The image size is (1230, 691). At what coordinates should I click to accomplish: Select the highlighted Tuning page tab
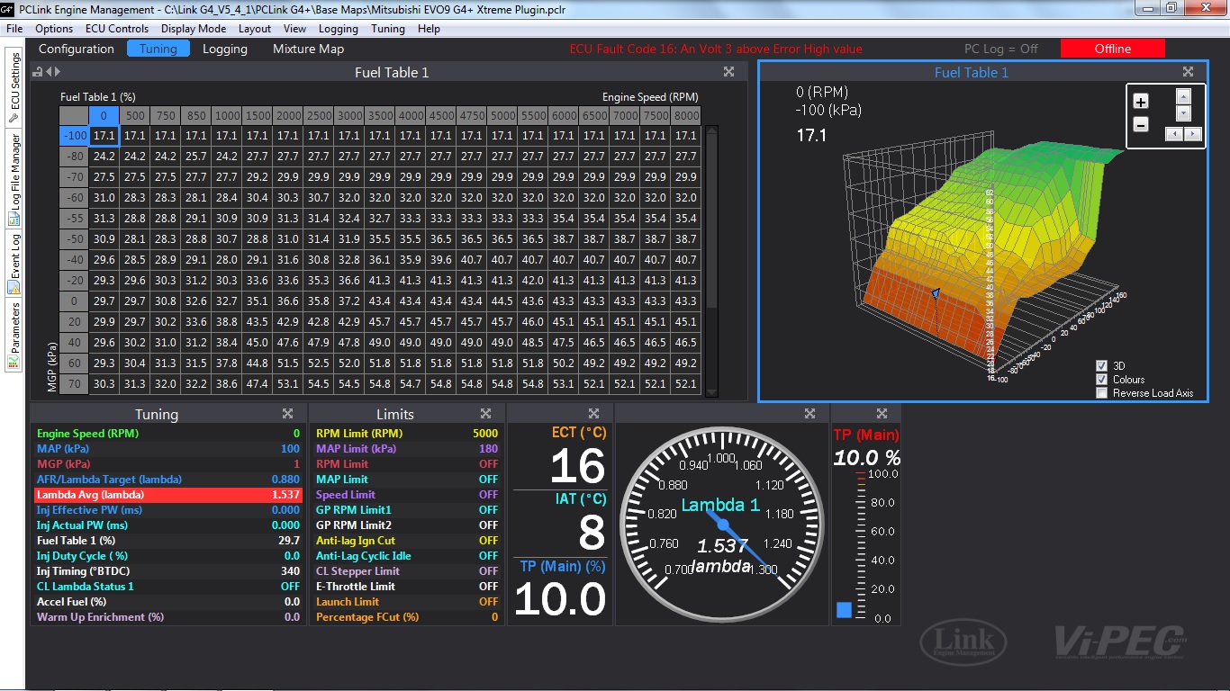(158, 49)
